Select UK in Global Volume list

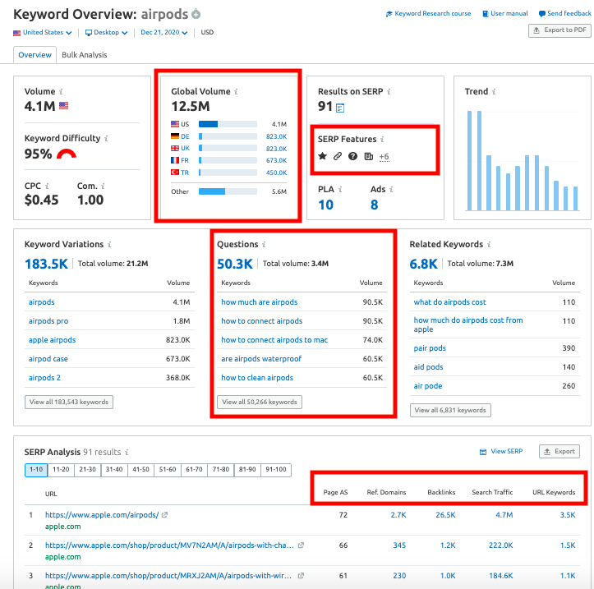click(185, 149)
